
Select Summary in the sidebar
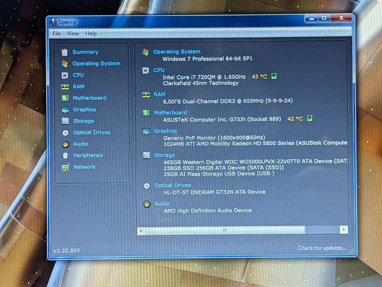[x=85, y=52]
